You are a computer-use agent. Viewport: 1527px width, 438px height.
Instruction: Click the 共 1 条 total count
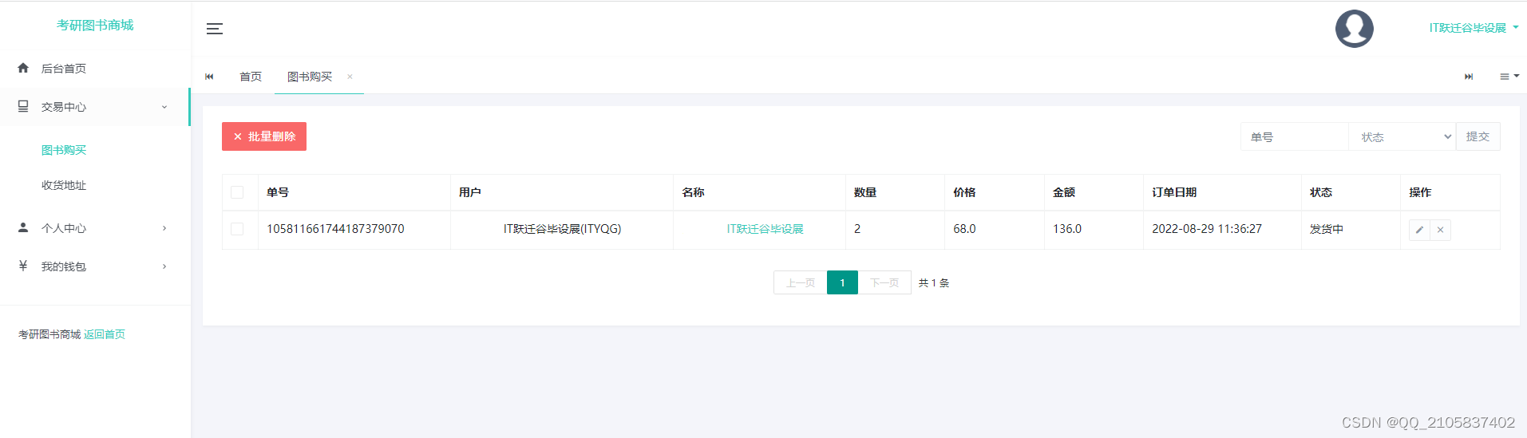[x=934, y=282]
